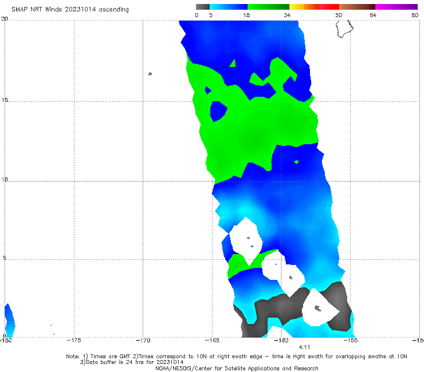This screenshot has width=424, height=372.
Task: Click the longitude label '-155'
Action: click(351, 341)
